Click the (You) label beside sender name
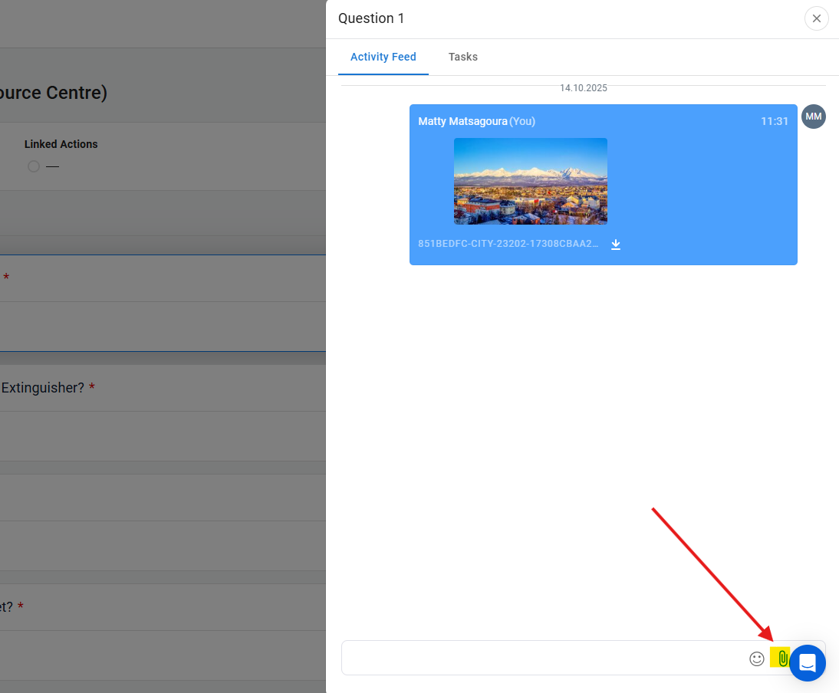839x693 pixels. click(x=522, y=121)
